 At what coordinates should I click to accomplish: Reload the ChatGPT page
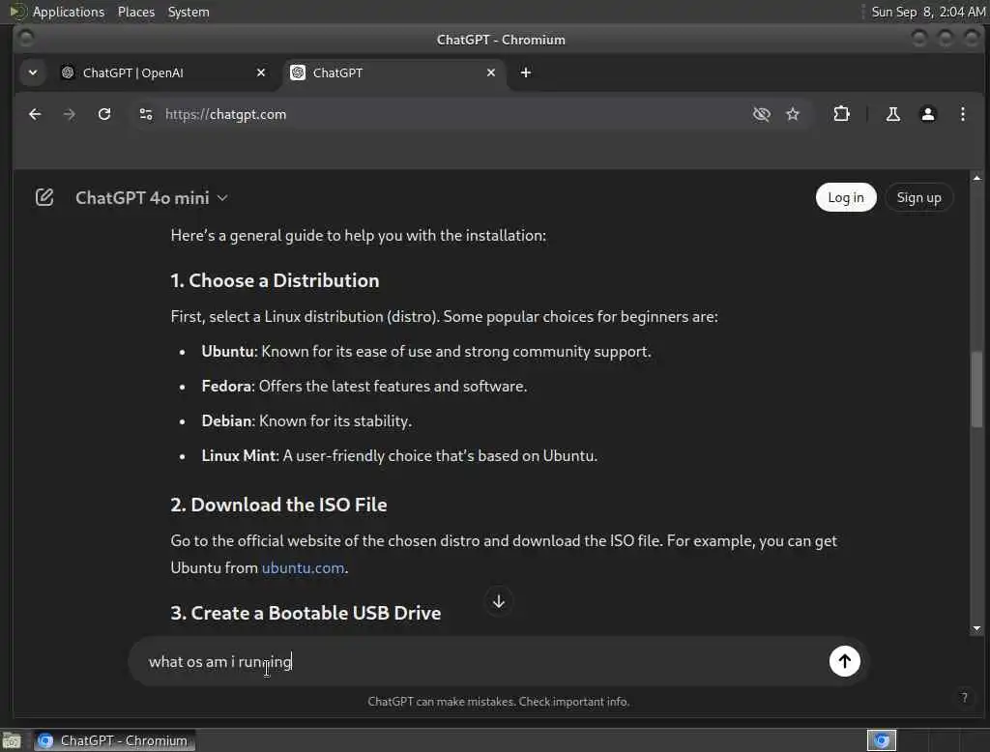click(x=104, y=114)
